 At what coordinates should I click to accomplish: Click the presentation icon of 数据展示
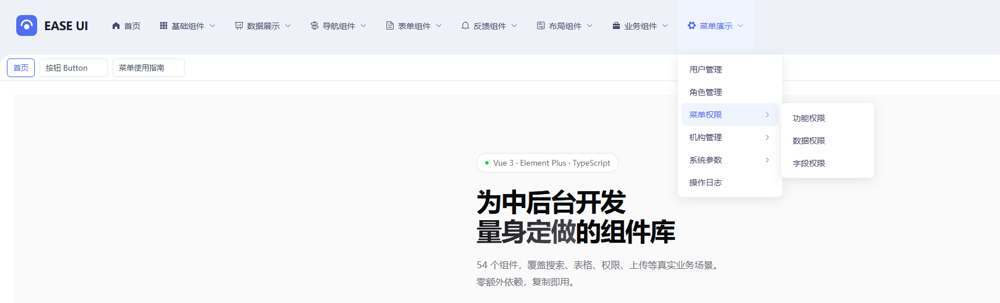[x=239, y=25]
